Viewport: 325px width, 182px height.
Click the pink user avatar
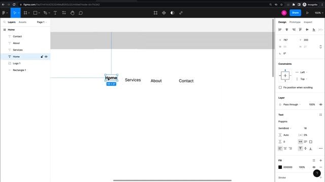pyautogui.click(x=284, y=13)
